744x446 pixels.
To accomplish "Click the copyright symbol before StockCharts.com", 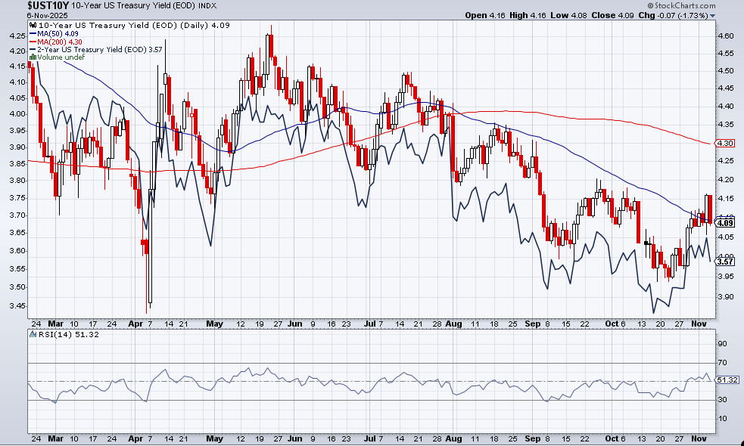I will coord(650,6).
